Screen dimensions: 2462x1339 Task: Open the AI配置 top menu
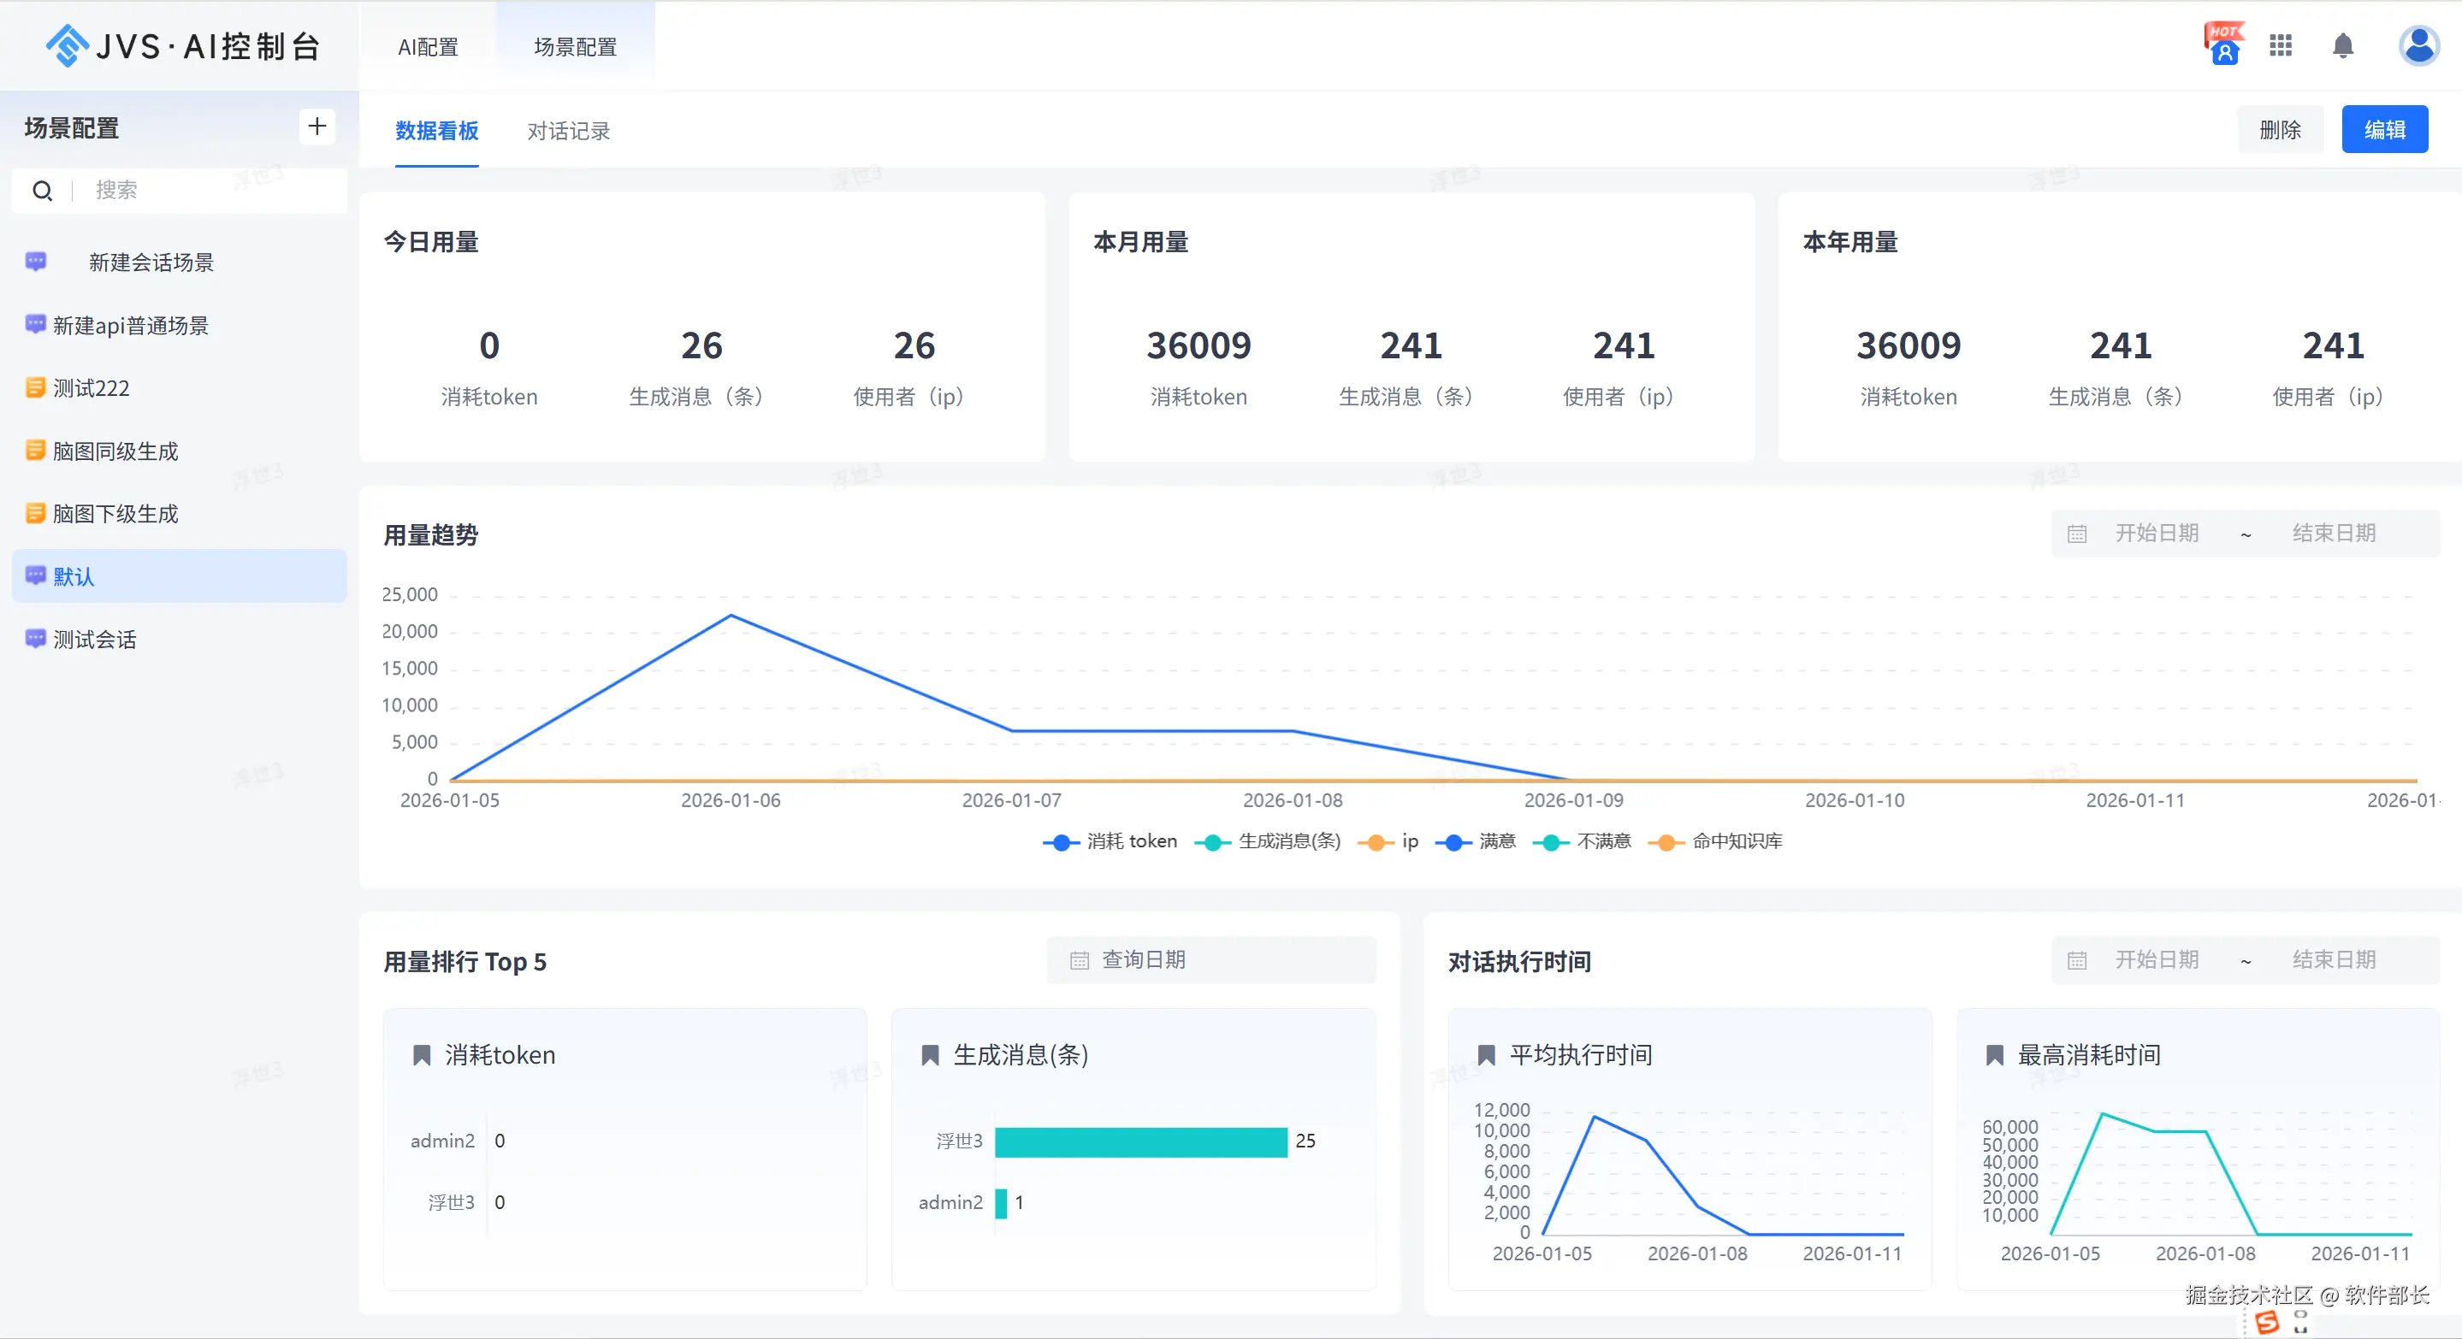pyautogui.click(x=429, y=47)
